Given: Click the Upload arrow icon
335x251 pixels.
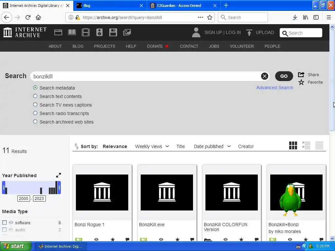Looking at the screenshot, I should point(249,32).
